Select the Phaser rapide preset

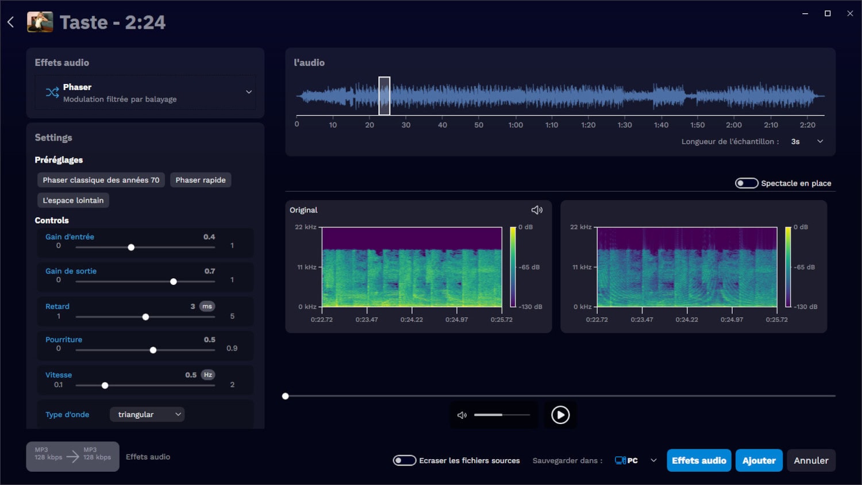click(x=201, y=180)
